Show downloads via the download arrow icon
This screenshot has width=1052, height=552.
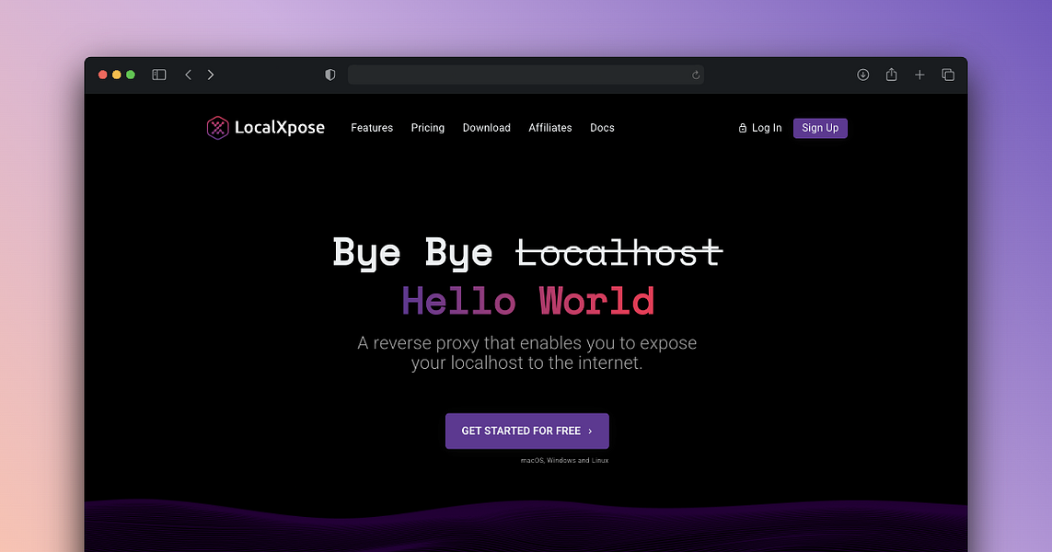point(862,75)
